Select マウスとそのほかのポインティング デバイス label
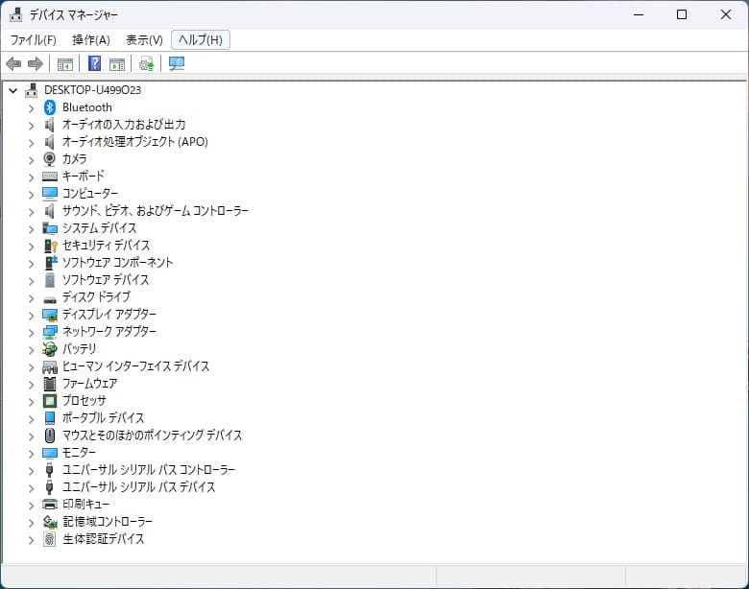The image size is (749, 589). click(x=153, y=436)
